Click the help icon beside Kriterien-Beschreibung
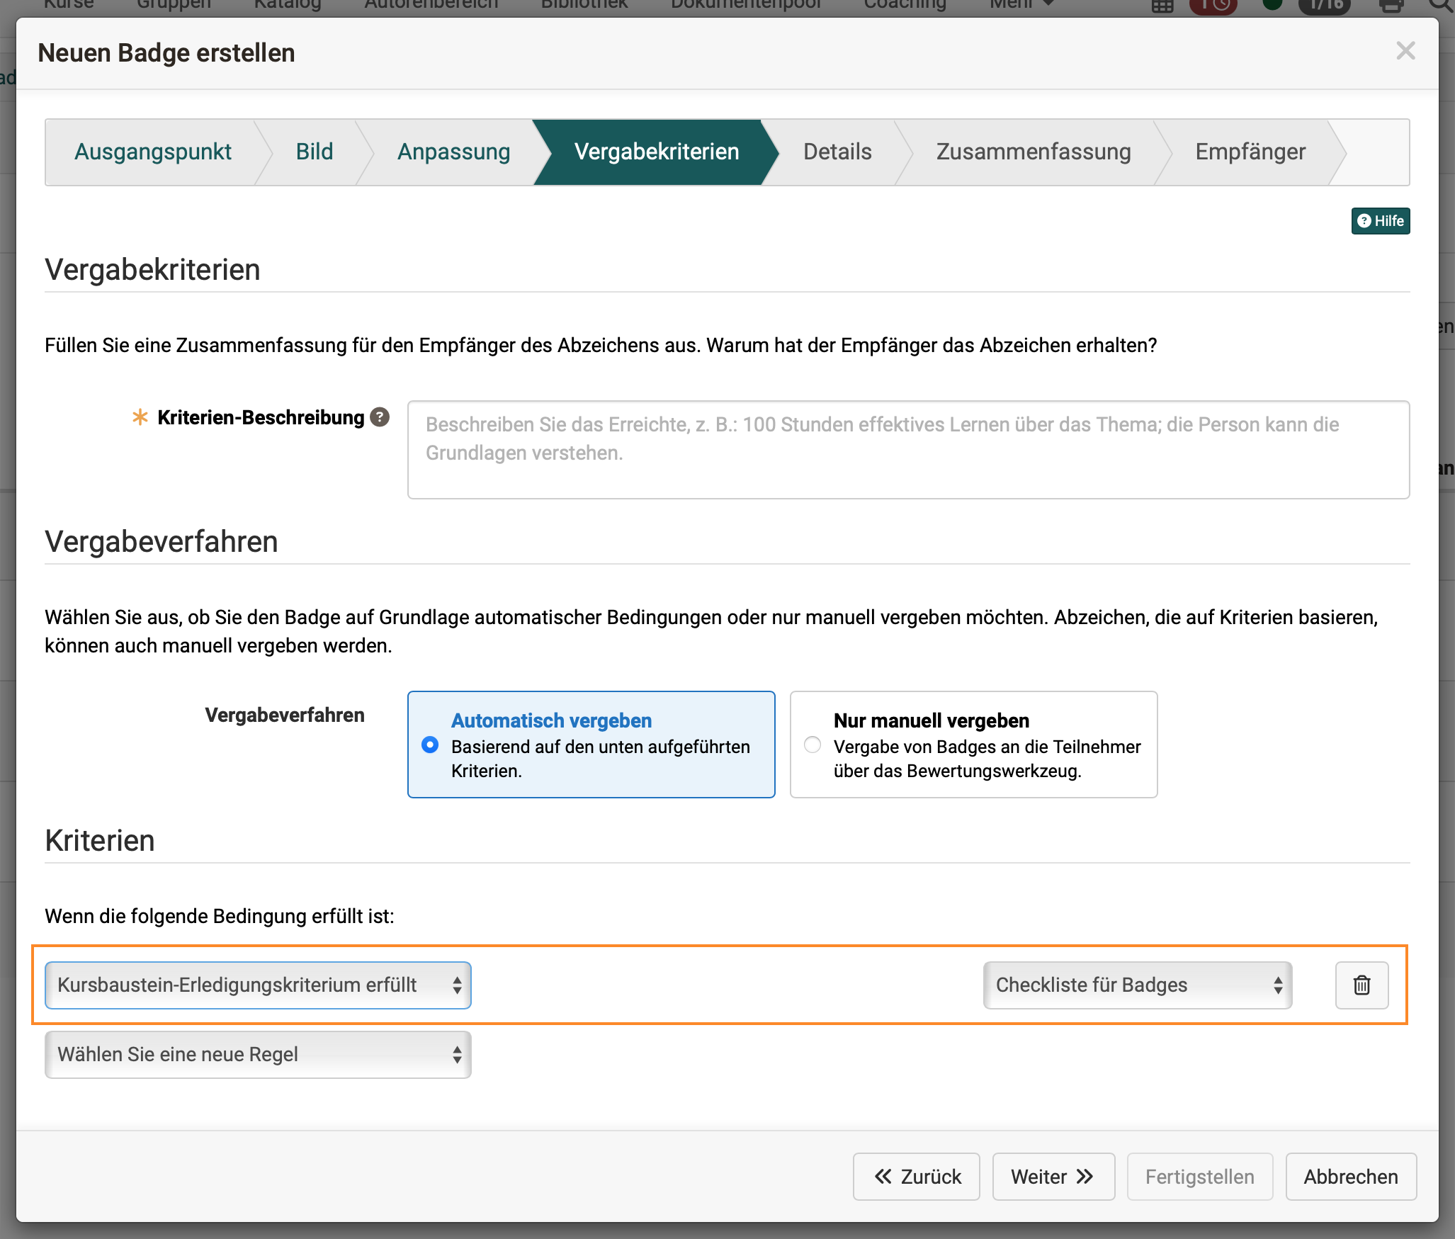 pyautogui.click(x=380, y=417)
